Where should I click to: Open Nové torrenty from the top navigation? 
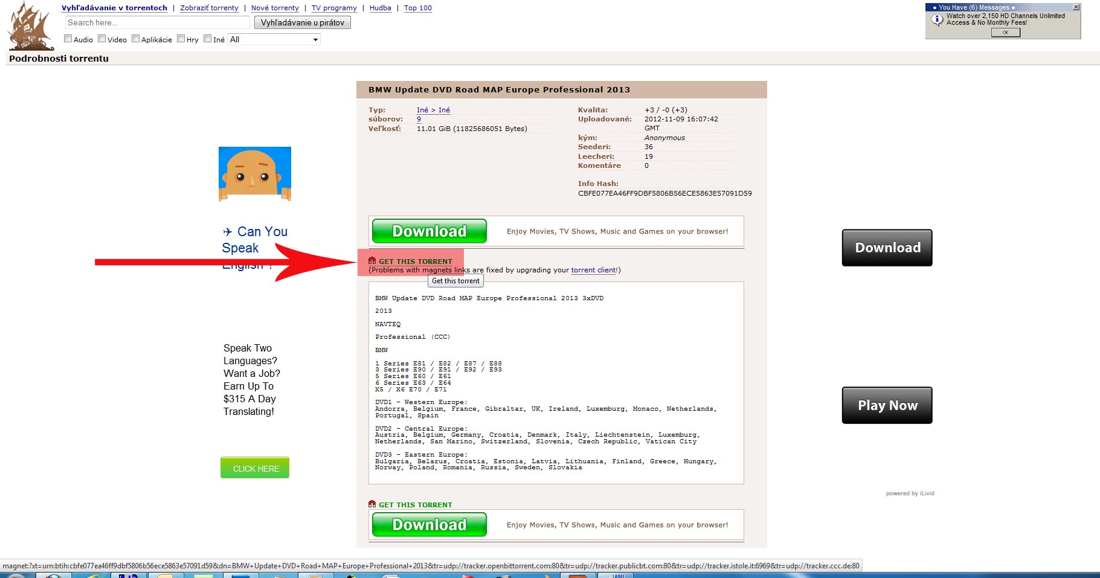click(x=275, y=8)
